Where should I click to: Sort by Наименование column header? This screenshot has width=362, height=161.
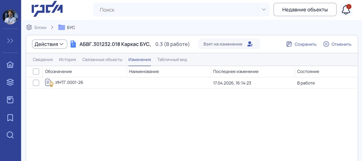pyautogui.click(x=144, y=72)
